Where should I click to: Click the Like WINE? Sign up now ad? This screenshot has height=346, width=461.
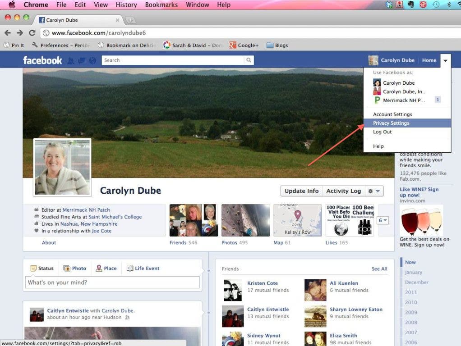click(419, 192)
